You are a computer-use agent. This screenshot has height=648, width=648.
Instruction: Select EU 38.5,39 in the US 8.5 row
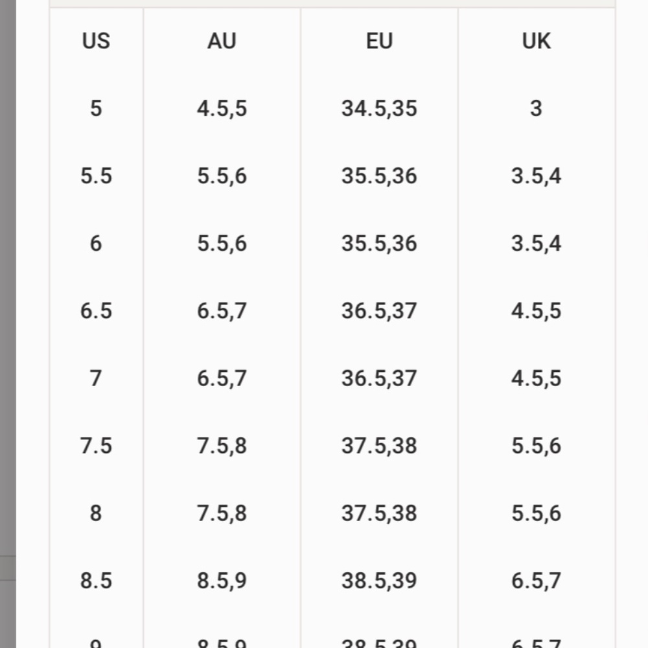coord(379,581)
